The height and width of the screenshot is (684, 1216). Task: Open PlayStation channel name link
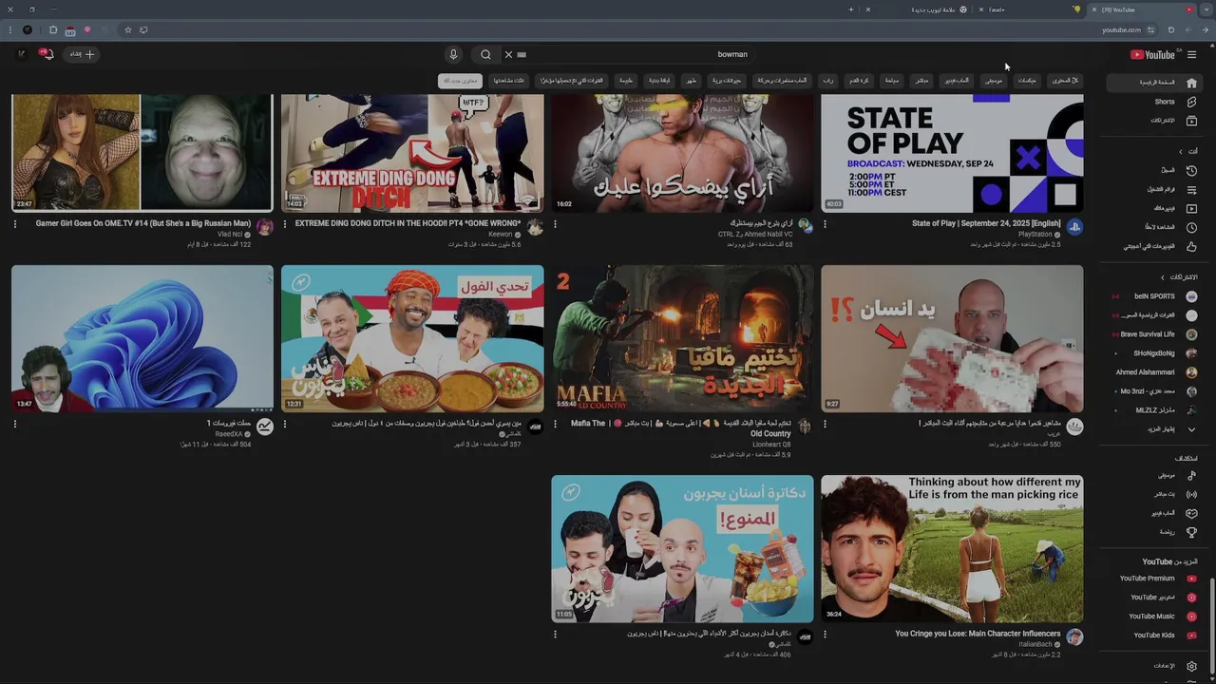coord(1035,235)
